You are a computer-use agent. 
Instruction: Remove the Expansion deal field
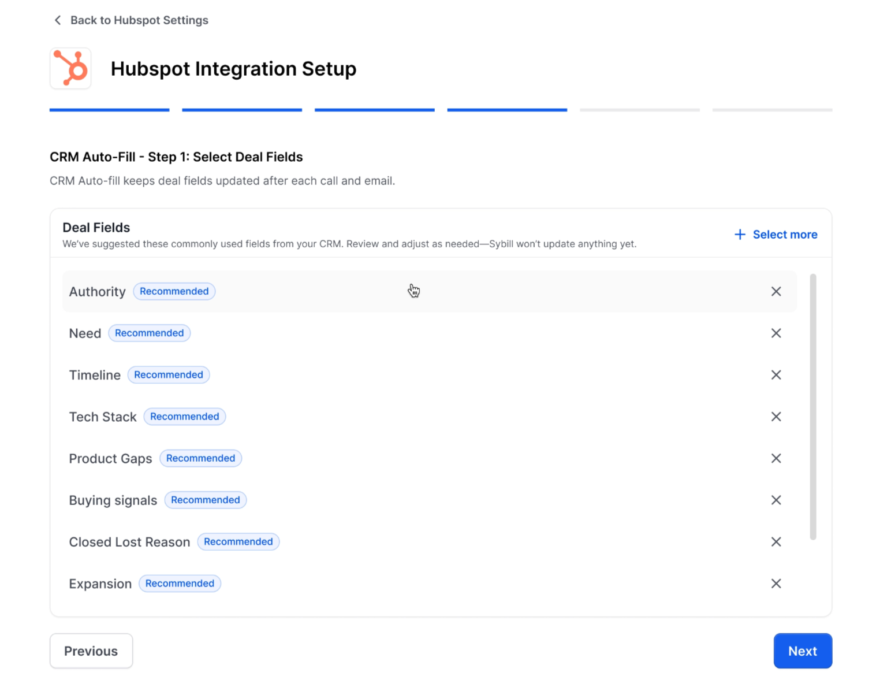point(776,584)
